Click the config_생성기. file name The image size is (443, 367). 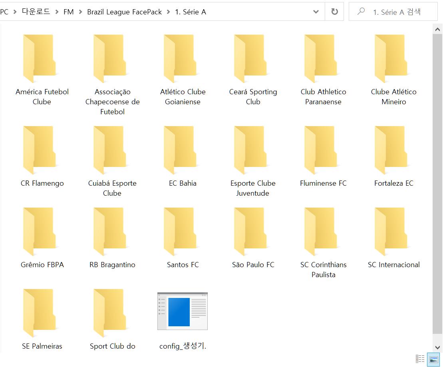coord(183,346)
